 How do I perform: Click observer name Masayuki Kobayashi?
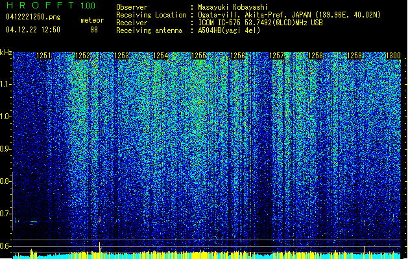click(x=233, y=7)
